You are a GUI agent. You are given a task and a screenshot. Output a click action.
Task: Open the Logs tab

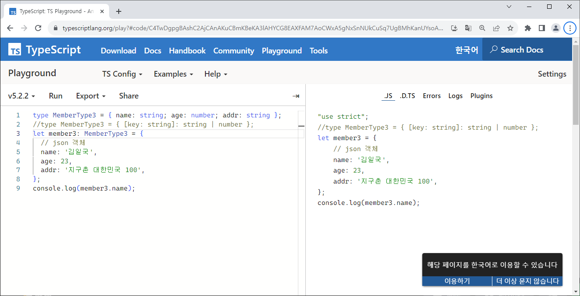[x=456, y=96]
